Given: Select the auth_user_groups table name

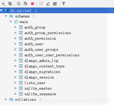Looking at the screenshot, I should coord(41,50).
